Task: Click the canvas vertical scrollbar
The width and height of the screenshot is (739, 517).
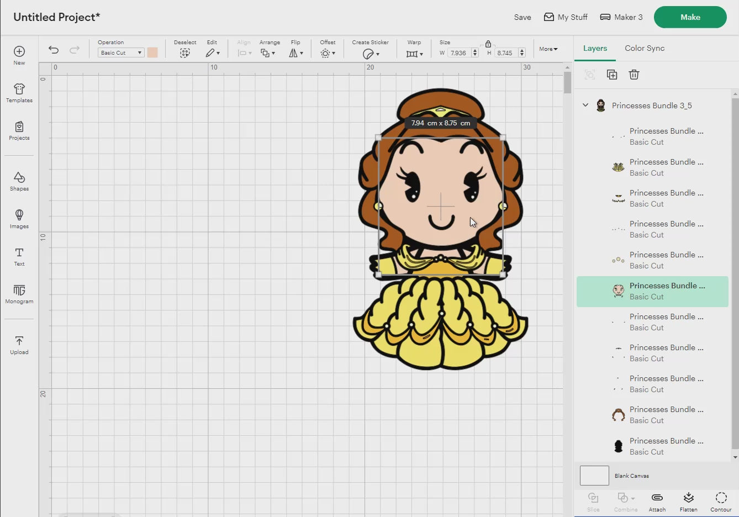Action: pyautogui.click(x=567, y=83)
